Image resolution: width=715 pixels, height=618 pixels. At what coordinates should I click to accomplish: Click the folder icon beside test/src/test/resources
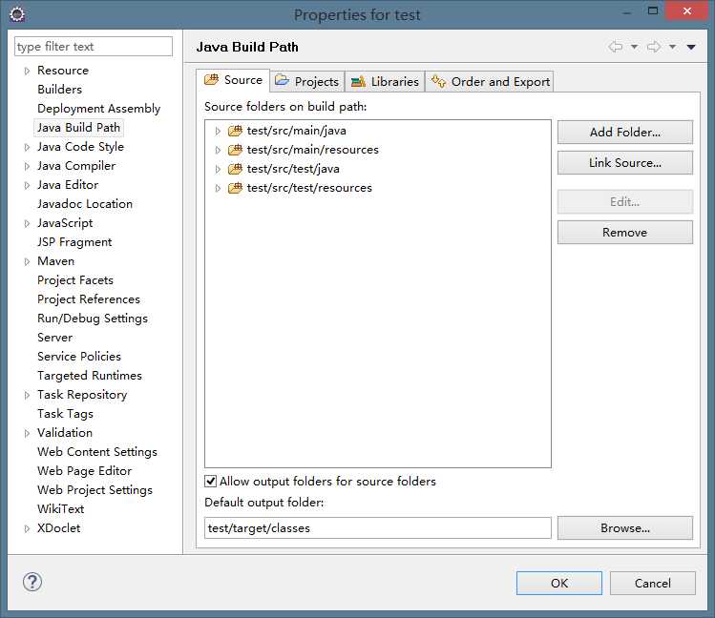coord(235,188)
